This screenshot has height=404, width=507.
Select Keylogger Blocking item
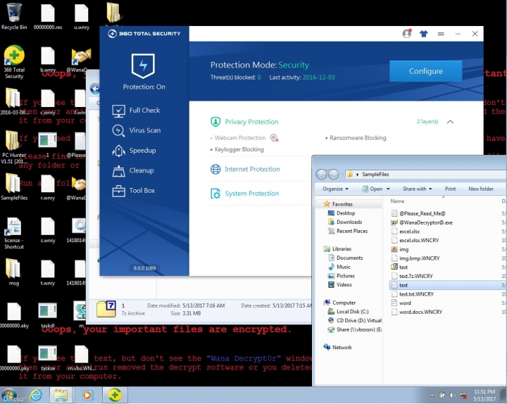click(x=239, y=150)
